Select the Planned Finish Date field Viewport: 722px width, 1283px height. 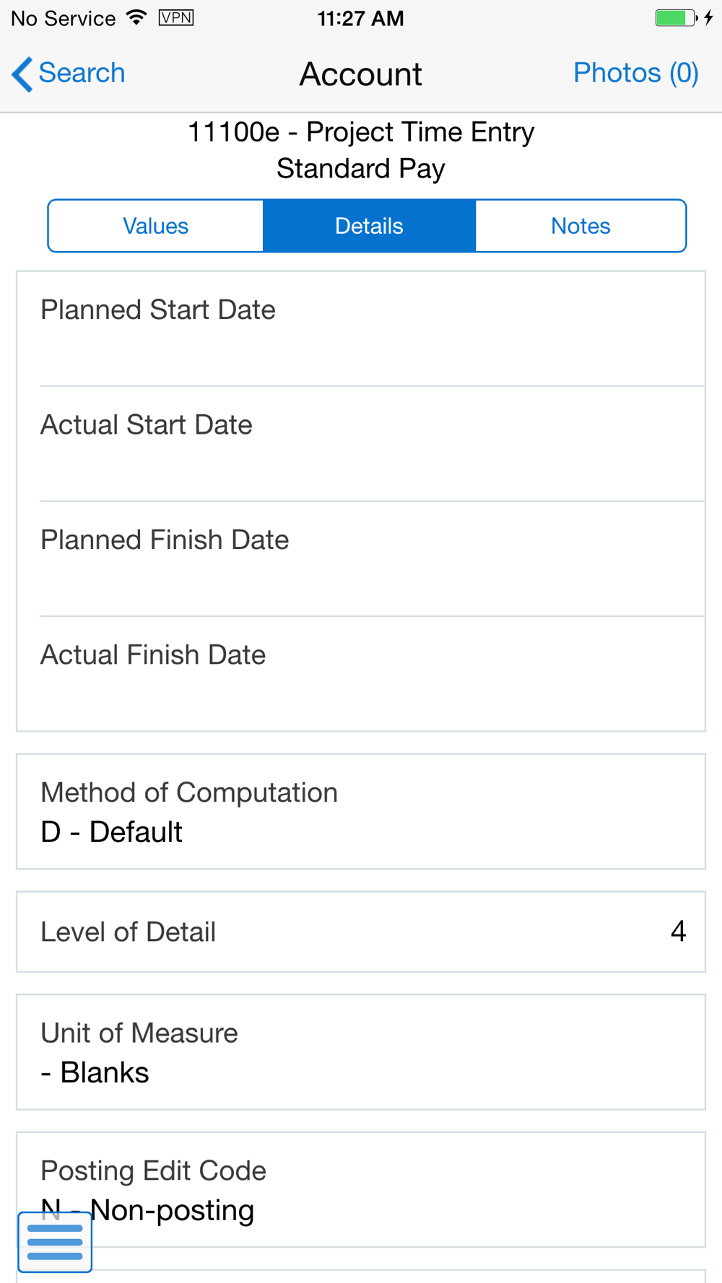click(361, 559)
